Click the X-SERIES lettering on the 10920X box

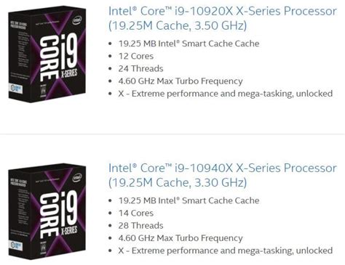pos(69,73)
